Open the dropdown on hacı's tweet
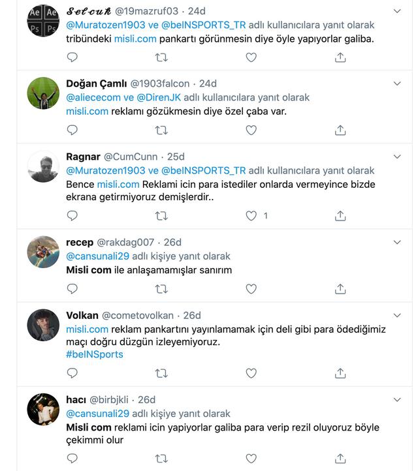Viewport: 418px width, 471px height. click(x=397, y=399)
